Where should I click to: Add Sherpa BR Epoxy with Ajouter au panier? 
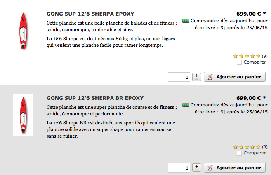pos(235,168)
